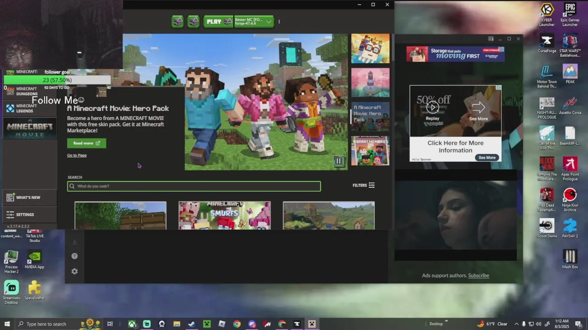Follow the Go to Page link
588x330 pixels.
(x=77, y=155)
